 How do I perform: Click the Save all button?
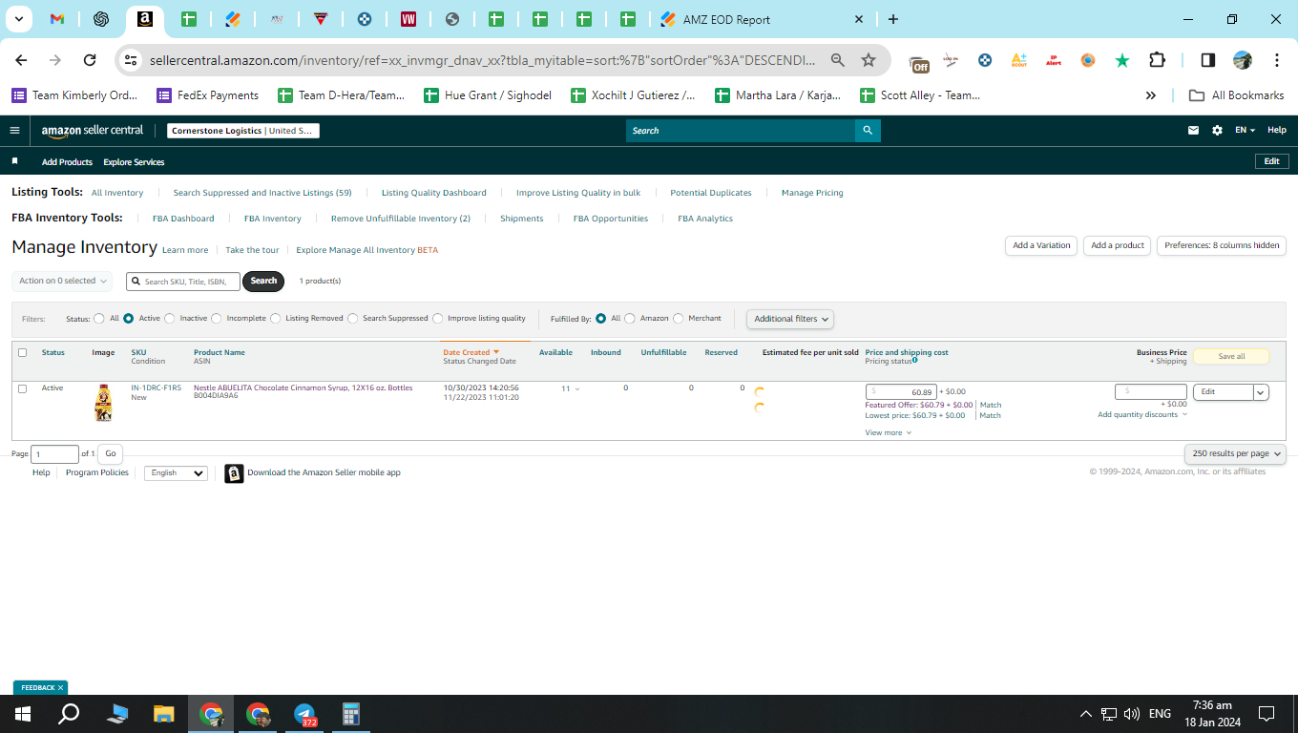click(1231, 356)
